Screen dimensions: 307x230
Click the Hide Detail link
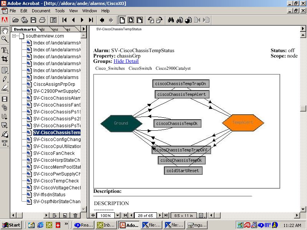point(126,61)
